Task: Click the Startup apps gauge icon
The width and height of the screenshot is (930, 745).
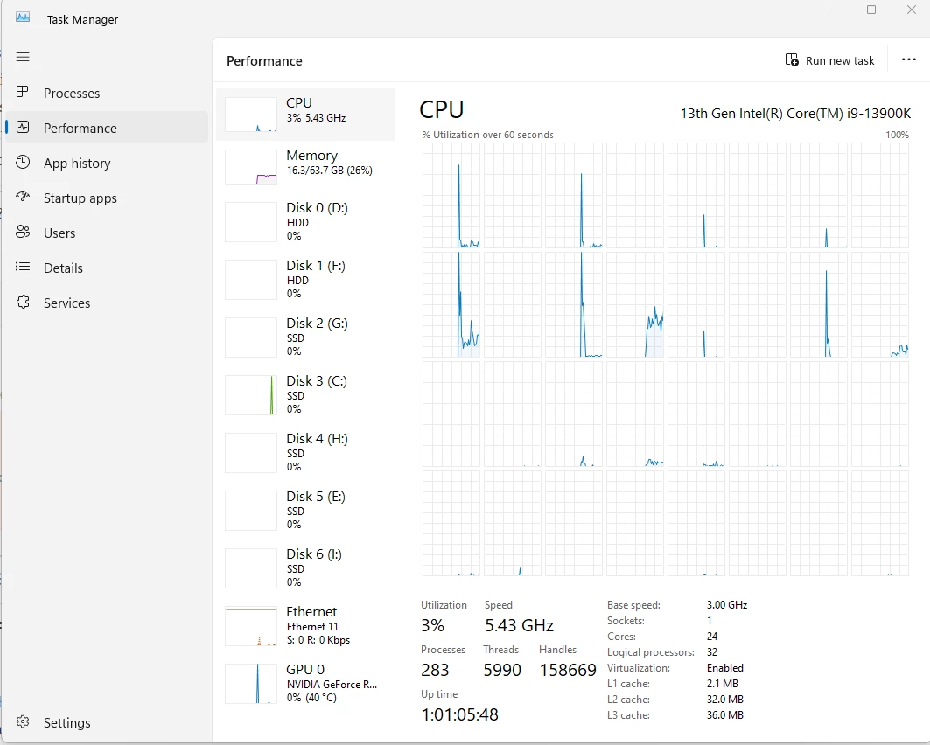Action: 23,197
